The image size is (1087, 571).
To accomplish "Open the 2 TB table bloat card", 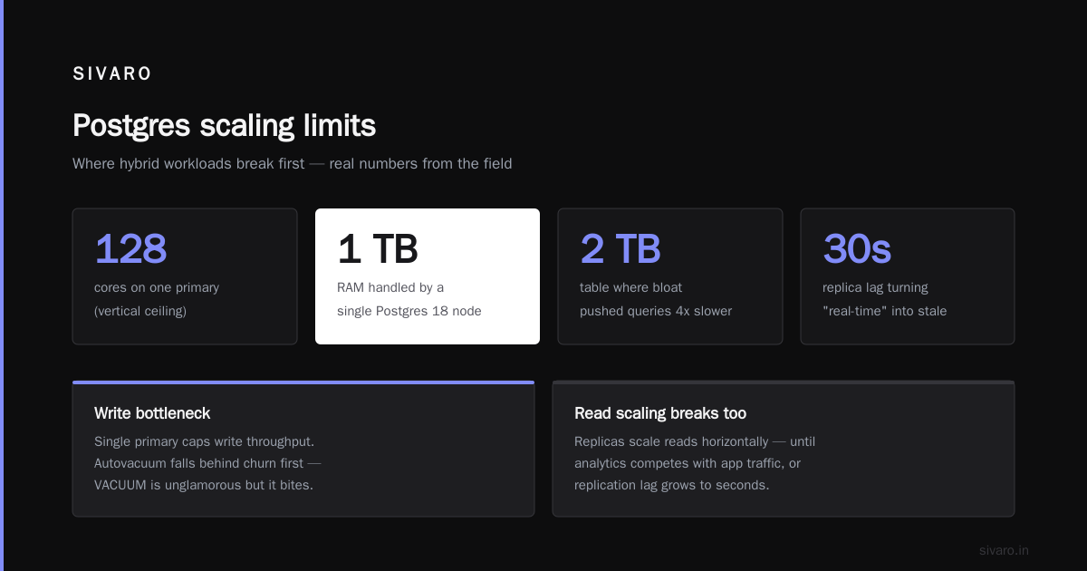I will (670, 276).
